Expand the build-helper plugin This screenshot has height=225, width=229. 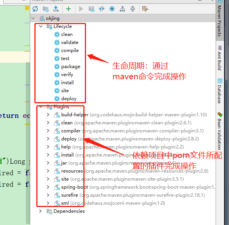(48, 115)
